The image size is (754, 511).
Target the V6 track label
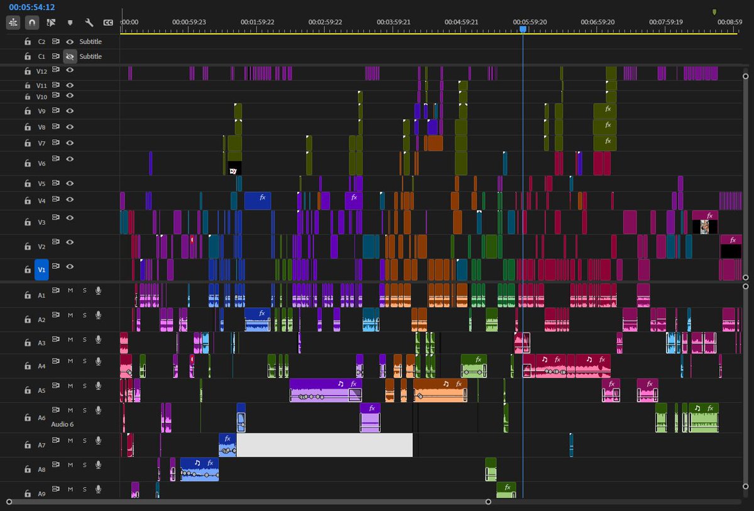coord(41,163)
